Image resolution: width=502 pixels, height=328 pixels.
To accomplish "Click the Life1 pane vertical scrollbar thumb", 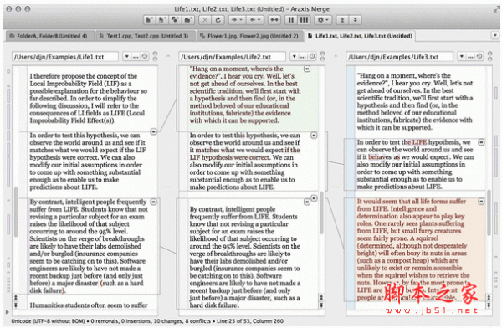I will (x=16, y=212).
